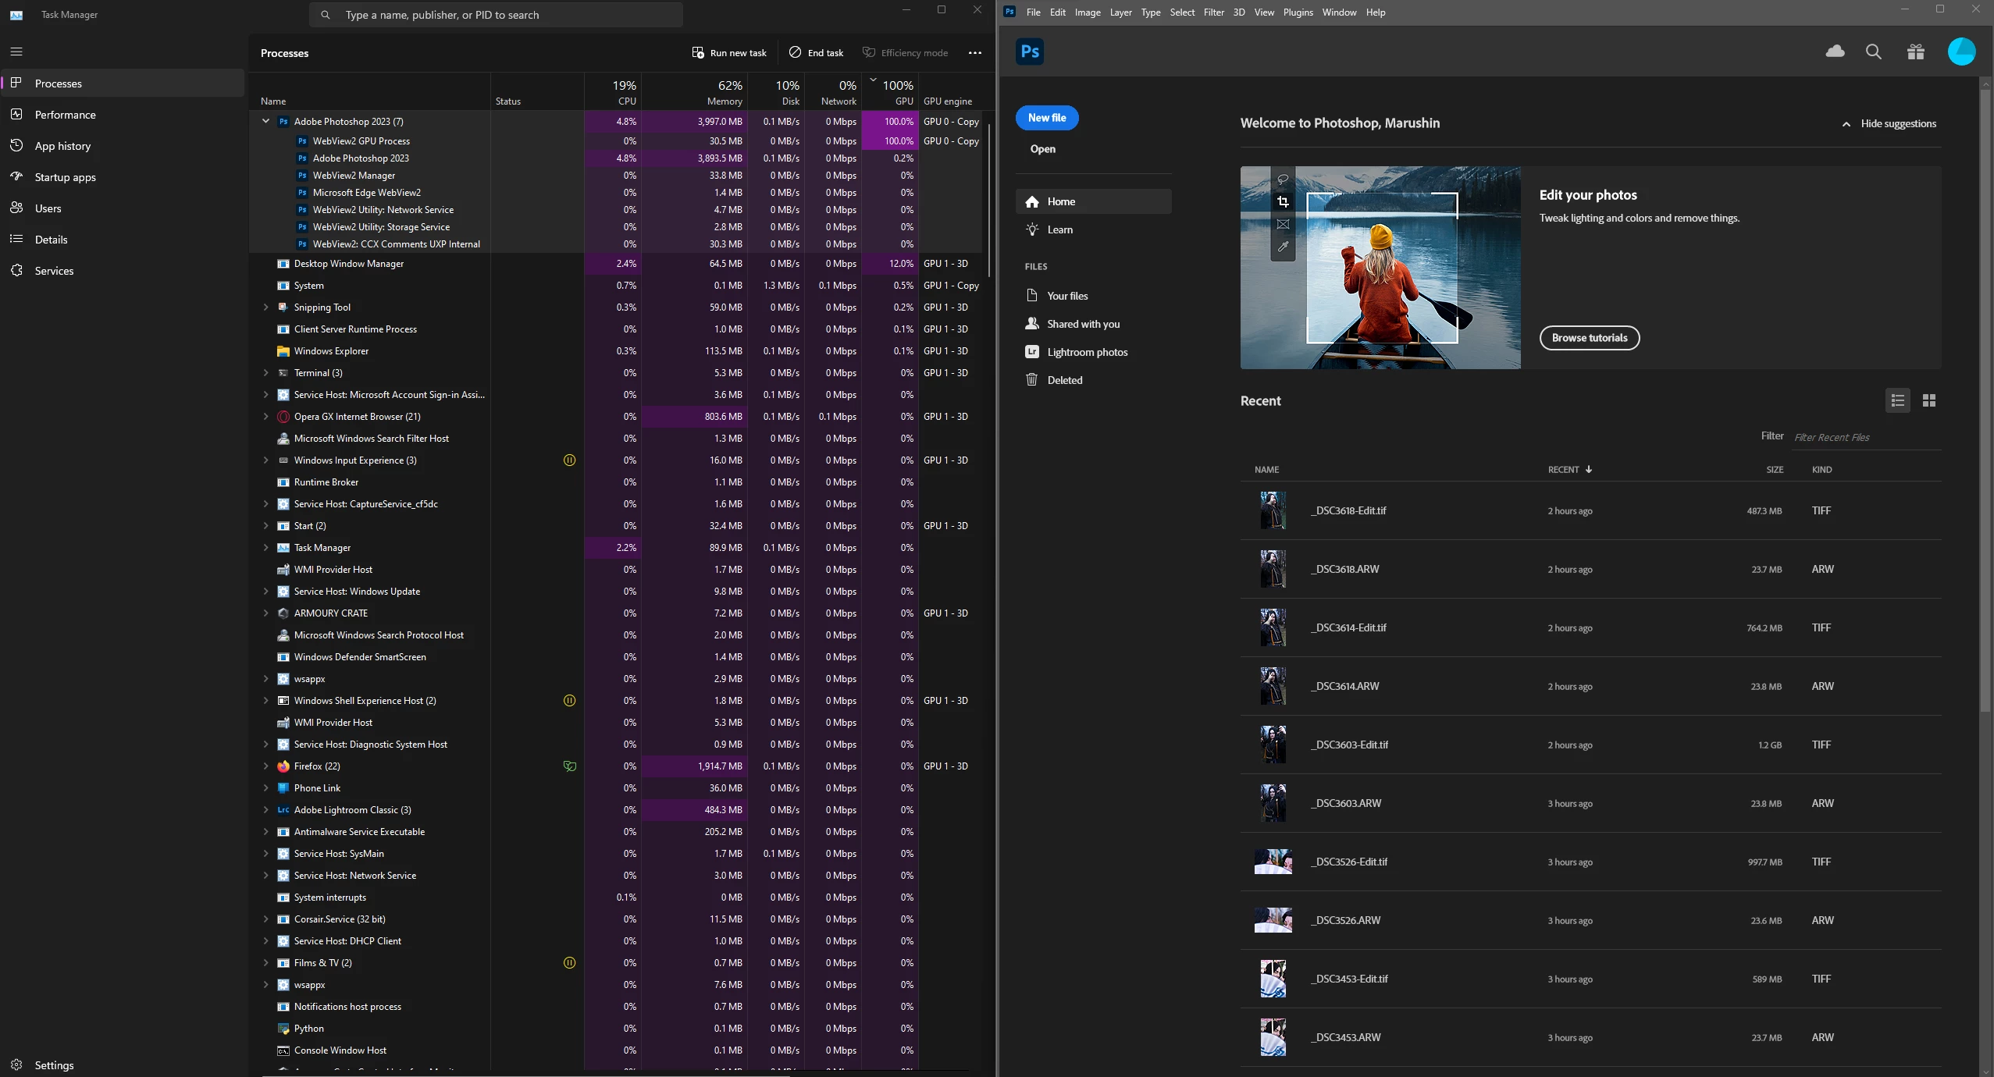Switch Recent files to list view
This screenshot has width=1994, height=1077.
[1897, 400]
